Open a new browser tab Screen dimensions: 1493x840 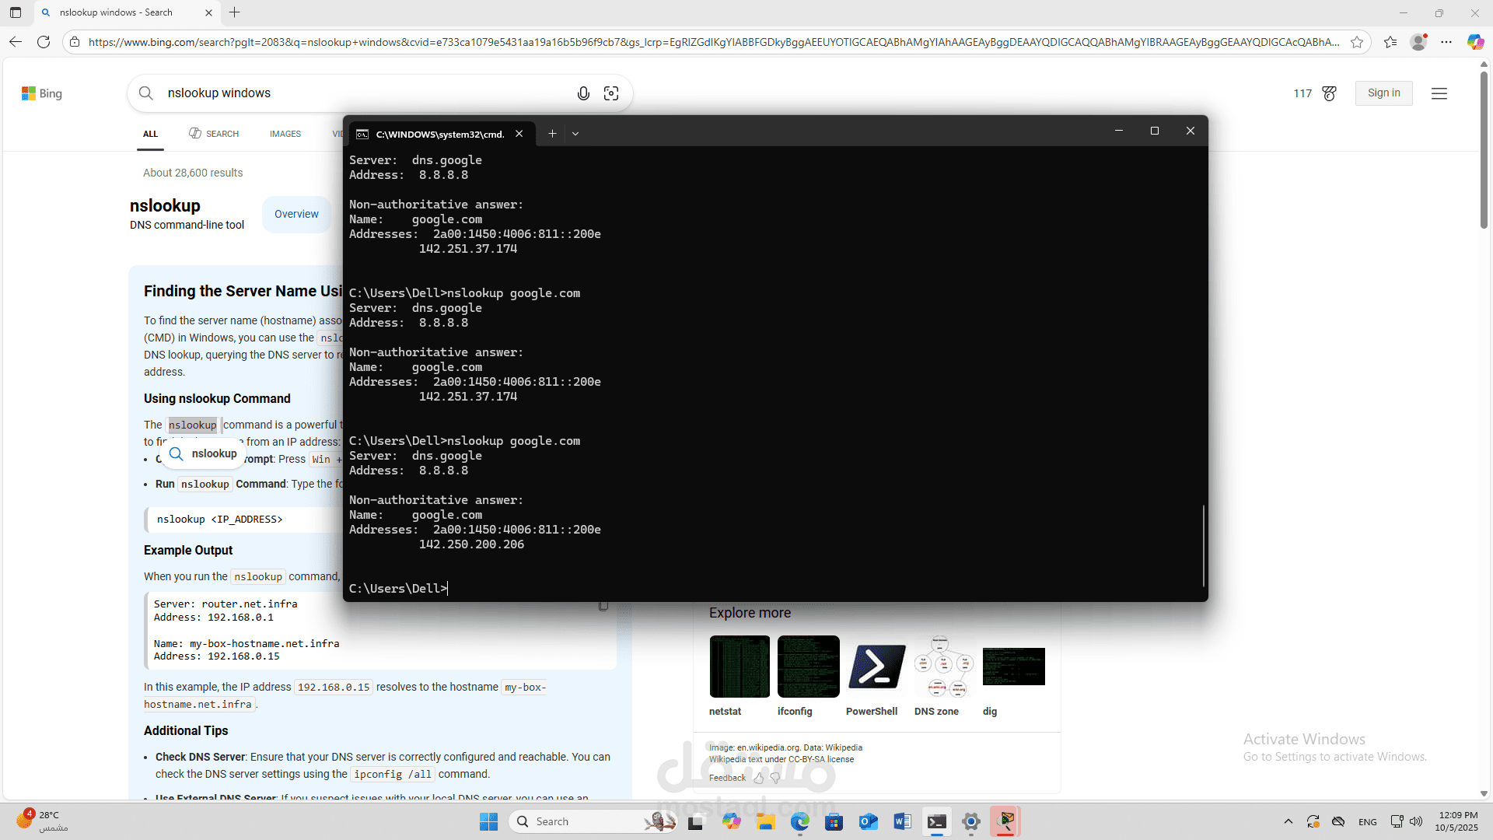(235, 12)
